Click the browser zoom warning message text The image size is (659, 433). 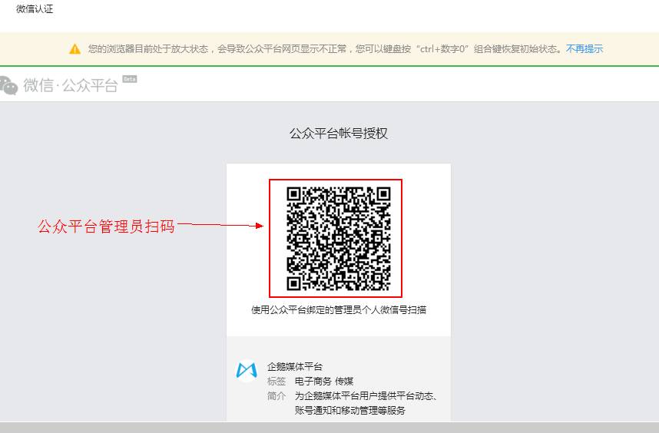click(324, 48)
